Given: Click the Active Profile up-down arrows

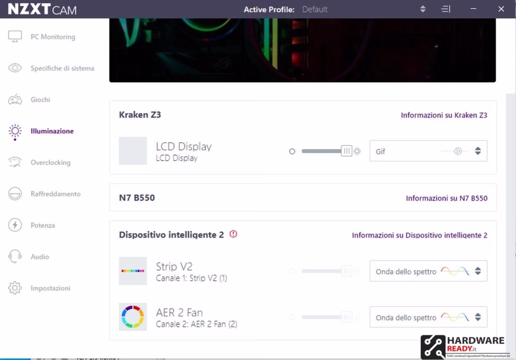Looking at the screenshot, I should [x=423, y=9].
